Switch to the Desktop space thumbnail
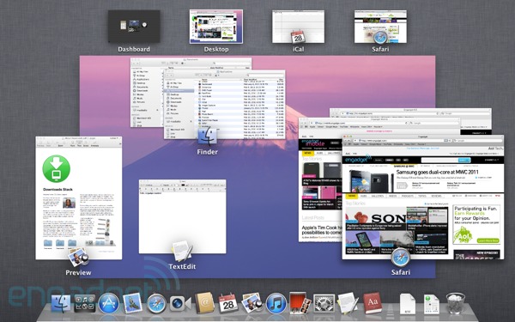The image size is (515, 322). [x=216, y=27]
